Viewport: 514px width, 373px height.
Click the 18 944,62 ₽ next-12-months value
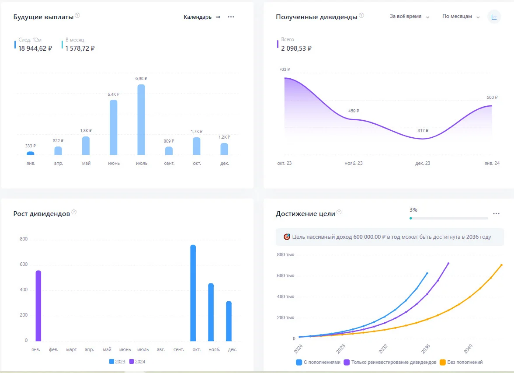point(35,49)
